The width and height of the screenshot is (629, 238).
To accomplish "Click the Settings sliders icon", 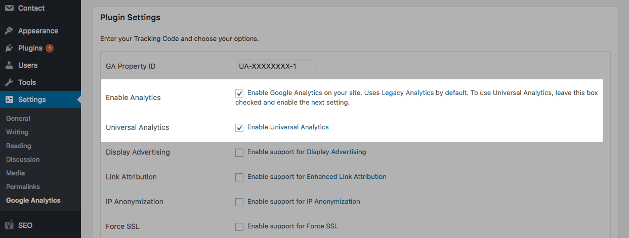I will [9, 100].
